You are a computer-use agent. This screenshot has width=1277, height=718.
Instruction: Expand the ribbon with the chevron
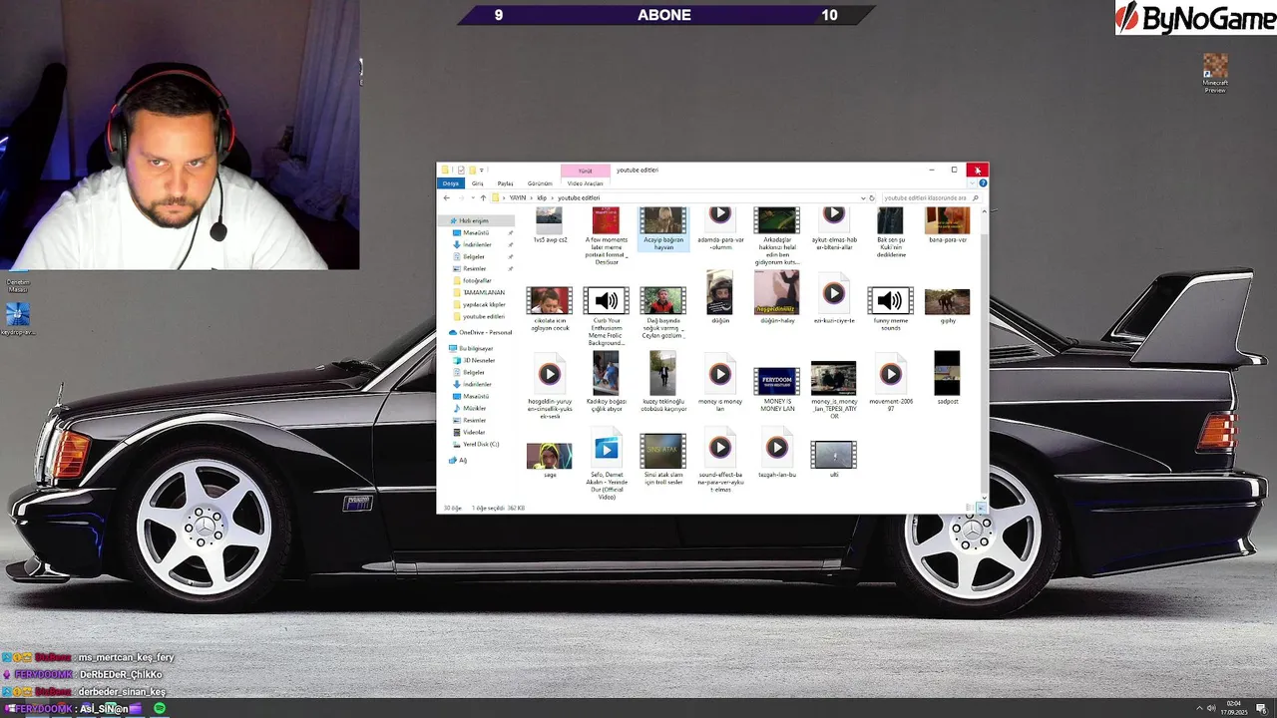(x=974, y=183)
